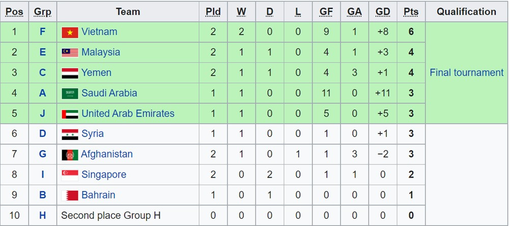Open the Group H link
Image resolution: width=509 pixels, height=226 pixels.
43,215
